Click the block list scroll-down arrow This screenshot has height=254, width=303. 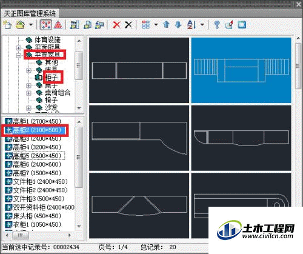coord(79,226)
